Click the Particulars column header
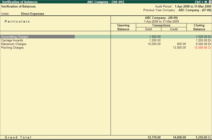This screenshot has width=212, height=140. coord(17,22)
